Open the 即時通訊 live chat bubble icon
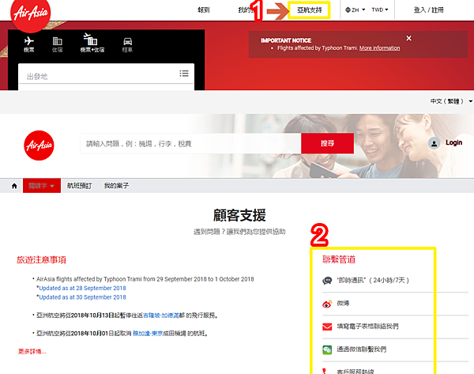This screenshot has height=374, width=474. pos(327,281)
